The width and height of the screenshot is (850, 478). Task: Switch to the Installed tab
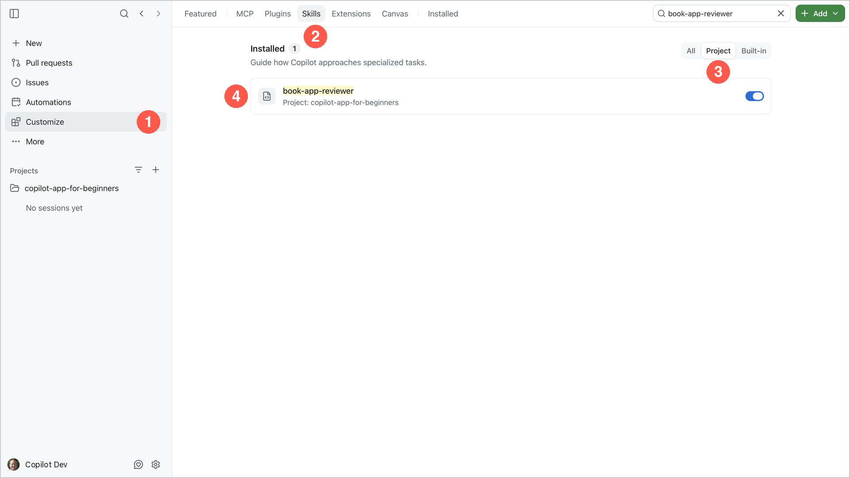point(443,14)
